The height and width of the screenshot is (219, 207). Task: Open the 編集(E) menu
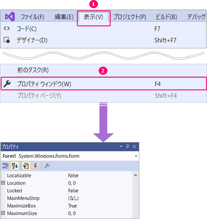(64, 17)
